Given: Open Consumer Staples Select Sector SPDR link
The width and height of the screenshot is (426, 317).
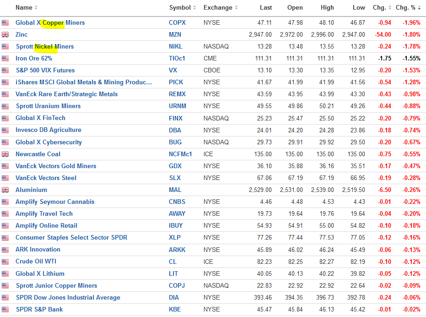Looking at the screenshot, I should 71,238.
